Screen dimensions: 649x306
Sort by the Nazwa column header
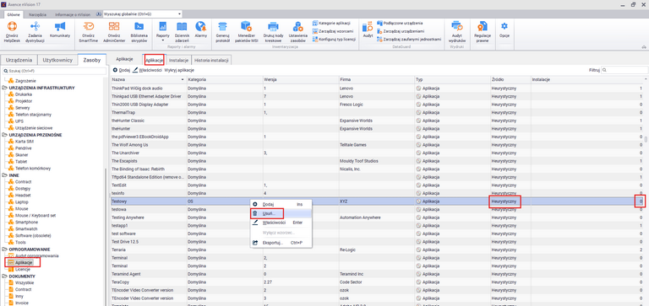click(149, 79)
